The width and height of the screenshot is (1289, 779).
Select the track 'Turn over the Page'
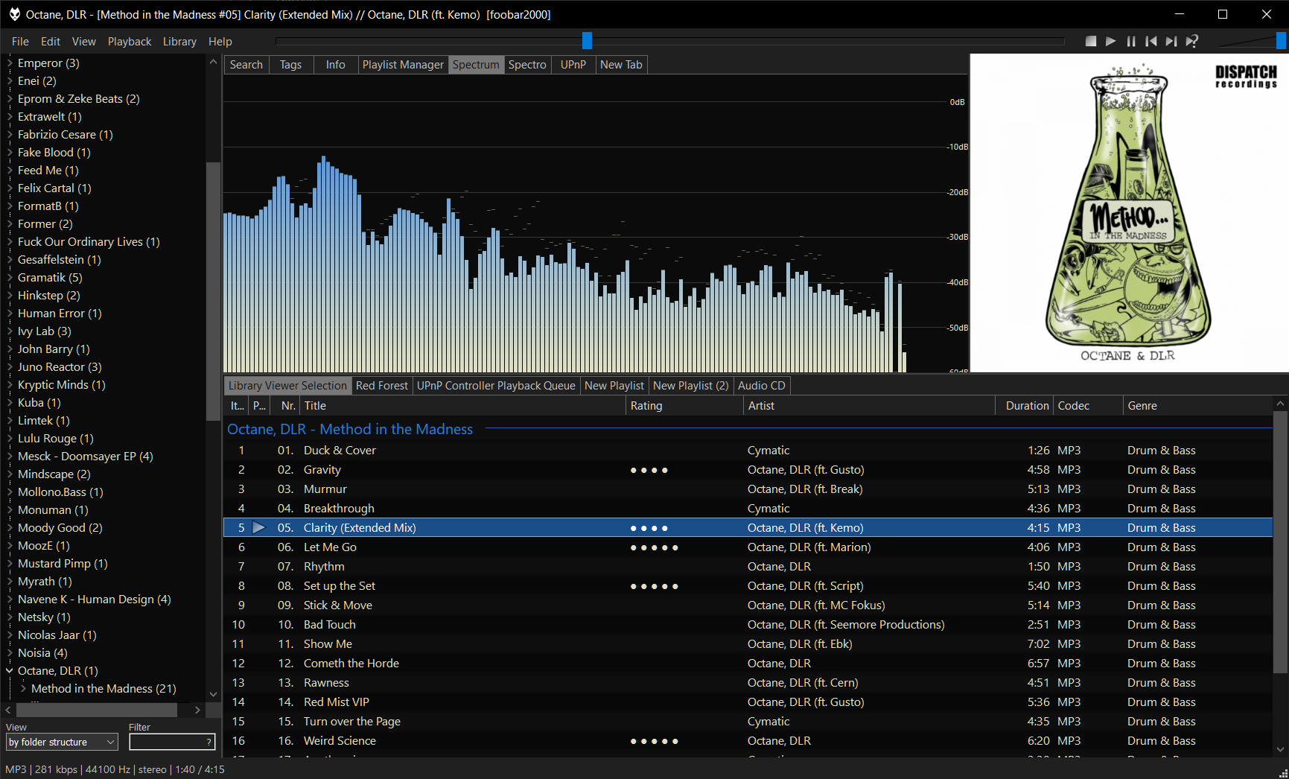[x=748, y=722]
